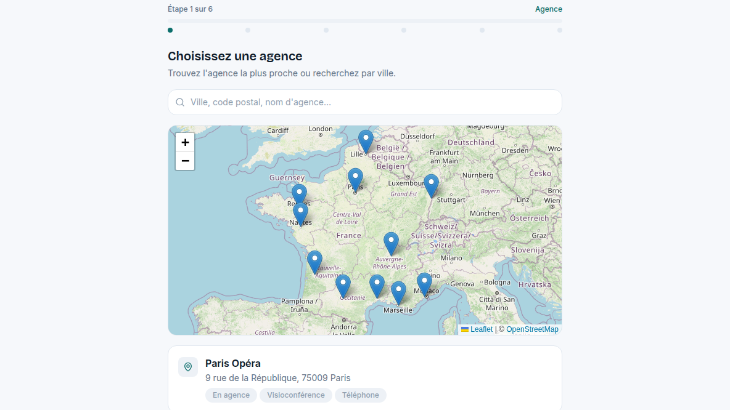Click the 'Étape 1 sur 6' text
Image resolution: width=730 pixels, height=410 pixels.
(x=190, y=9)
